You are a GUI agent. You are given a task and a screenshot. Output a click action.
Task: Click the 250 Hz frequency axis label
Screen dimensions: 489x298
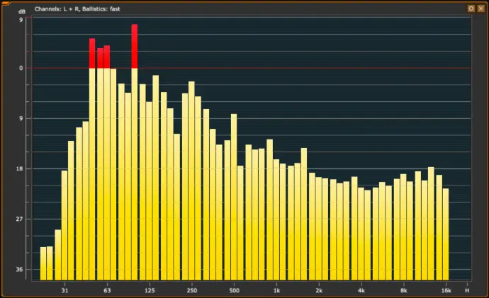(x=191, y=290)
